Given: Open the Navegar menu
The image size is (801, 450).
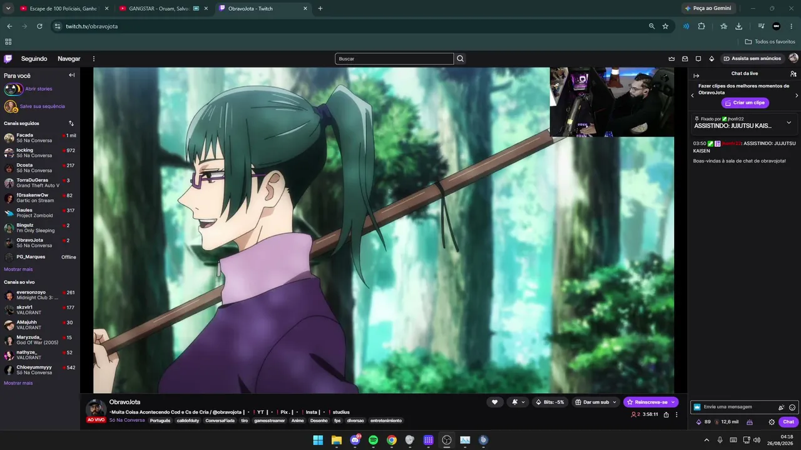Looking at the screenshot, I should point(69,59).
